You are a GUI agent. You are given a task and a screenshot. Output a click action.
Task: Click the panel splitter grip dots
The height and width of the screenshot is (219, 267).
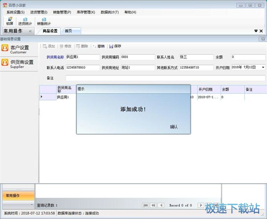tap(39, 112)
